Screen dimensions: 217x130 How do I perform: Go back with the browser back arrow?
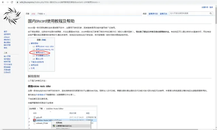(x=3, y=2)
